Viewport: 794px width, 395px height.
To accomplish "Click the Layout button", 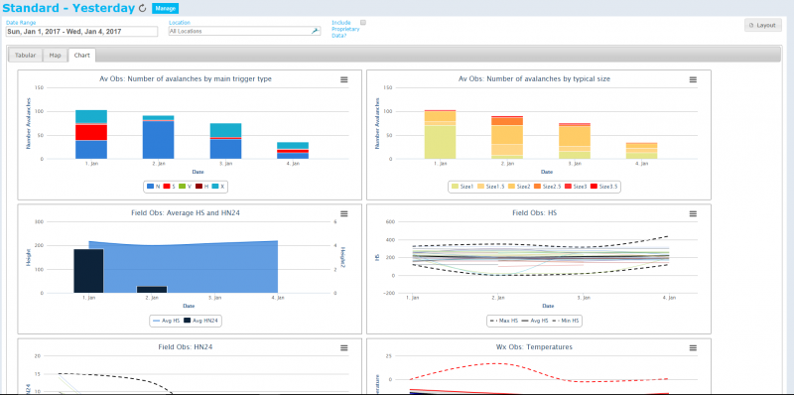I will [x=763, y=25].
